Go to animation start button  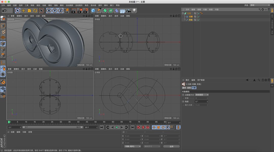(101, 127)
